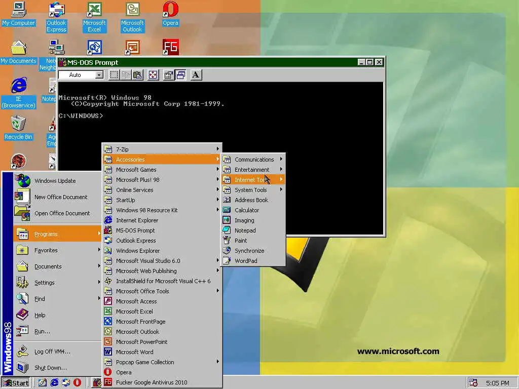Expand Communications in Accessories submenu

pyautogui.click(x=253, y=159)
